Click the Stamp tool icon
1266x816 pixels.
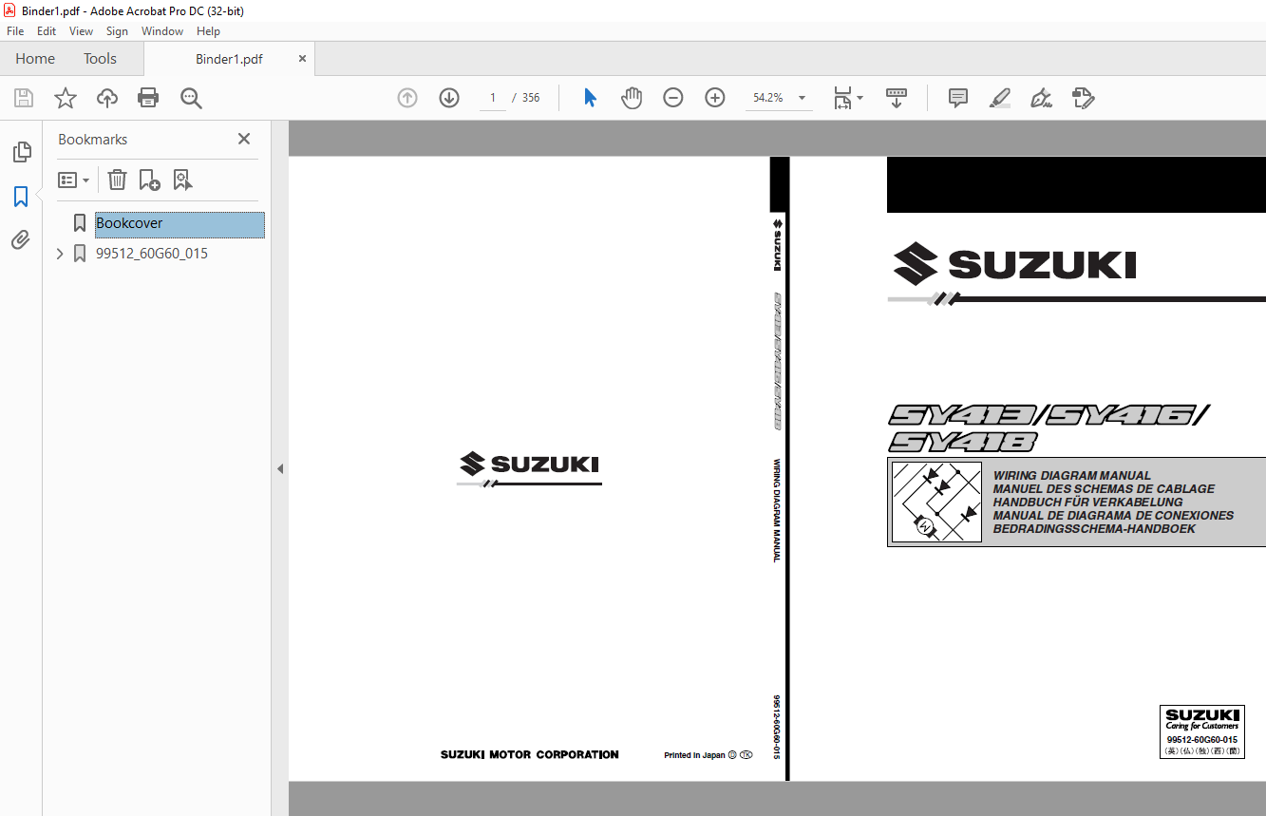pyautogui.click(x=1084, y=98)
